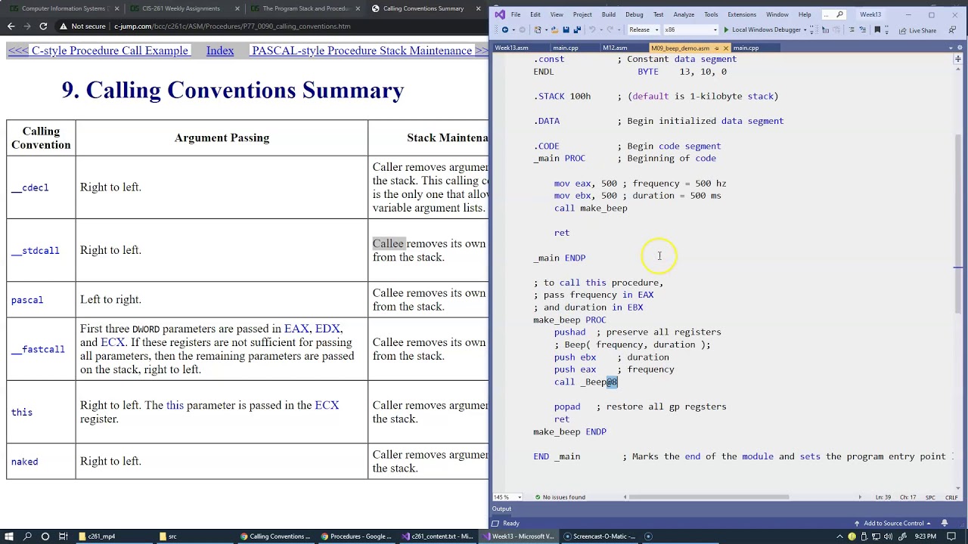
Task: Open the Index link
Action: 220,51
